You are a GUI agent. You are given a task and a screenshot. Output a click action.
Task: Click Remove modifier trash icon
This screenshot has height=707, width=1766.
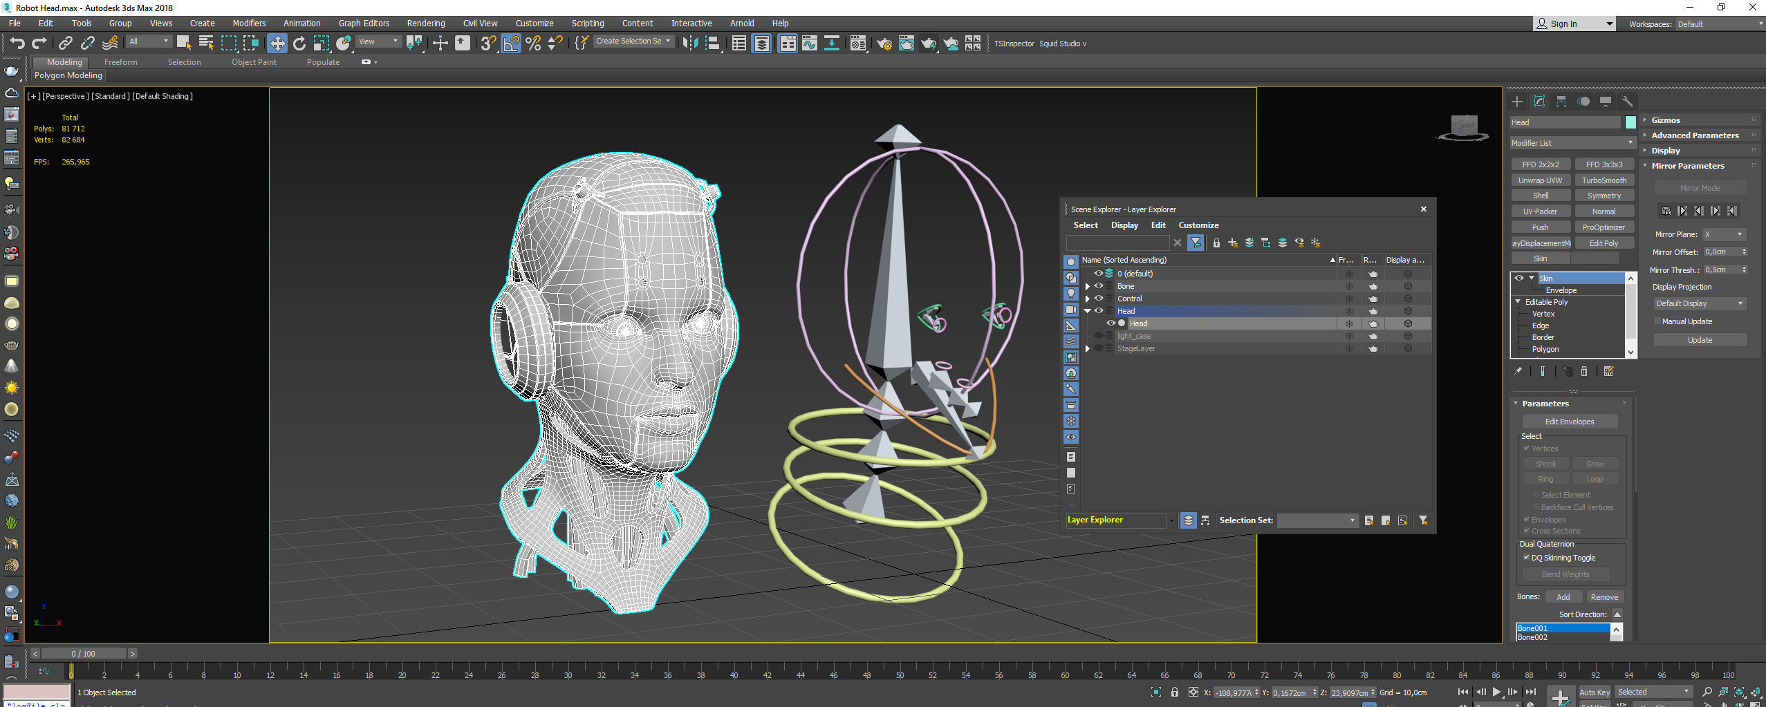point(1584,372)
